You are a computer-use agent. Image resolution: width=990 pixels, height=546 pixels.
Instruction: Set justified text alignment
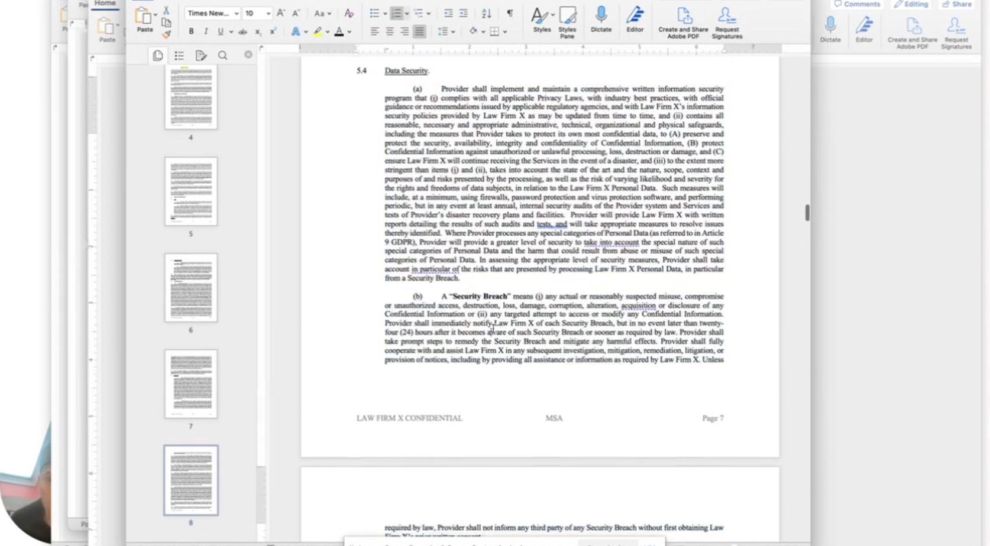coord(419,31)
